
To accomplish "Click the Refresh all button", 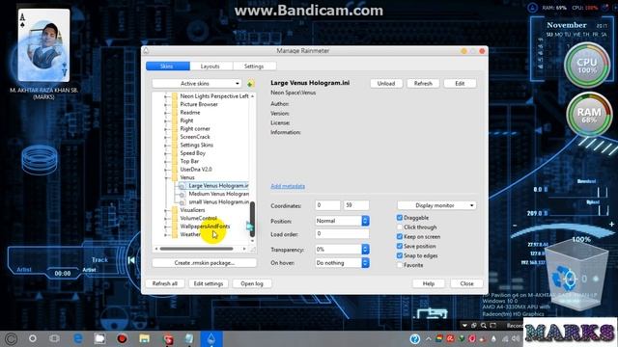I will coord(165,283).
